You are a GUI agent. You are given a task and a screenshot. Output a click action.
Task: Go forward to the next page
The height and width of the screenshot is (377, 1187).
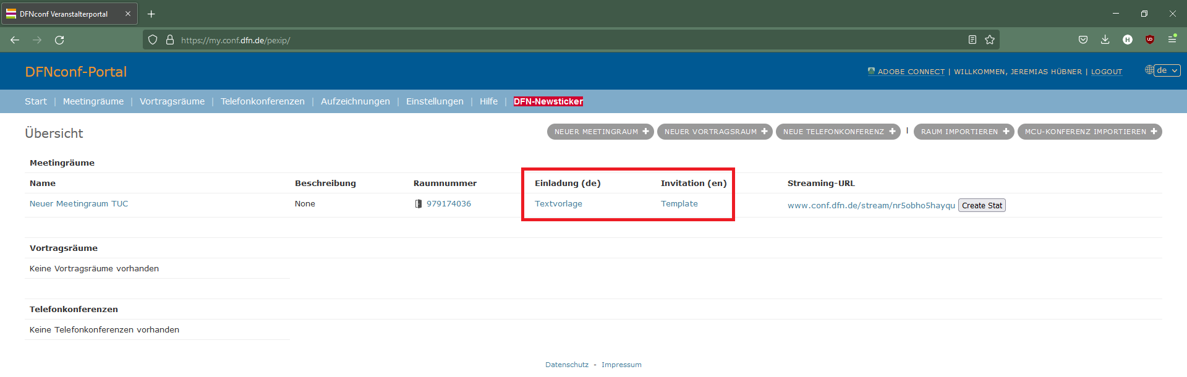coord(37,40)
